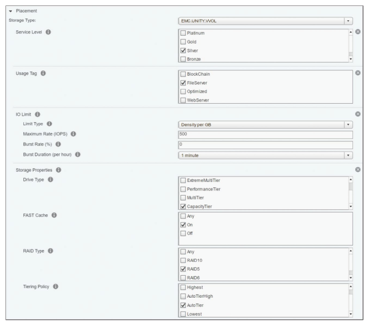Remove the Storage Properties section with X icon
This screenshot has width=369, height=324.
(358, 170)
